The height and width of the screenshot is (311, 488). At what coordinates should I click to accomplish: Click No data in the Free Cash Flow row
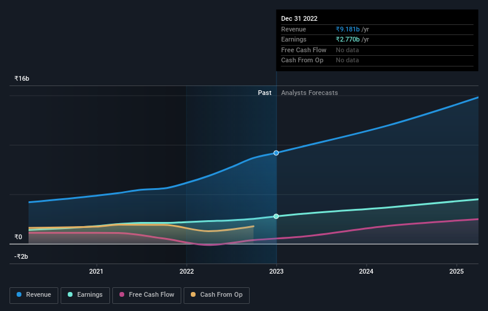(x=347, y=50)
